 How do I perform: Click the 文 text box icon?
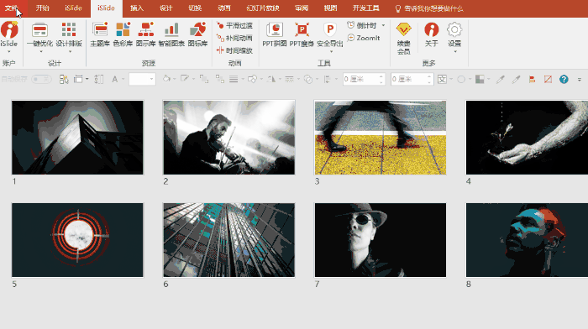[442, 79]
